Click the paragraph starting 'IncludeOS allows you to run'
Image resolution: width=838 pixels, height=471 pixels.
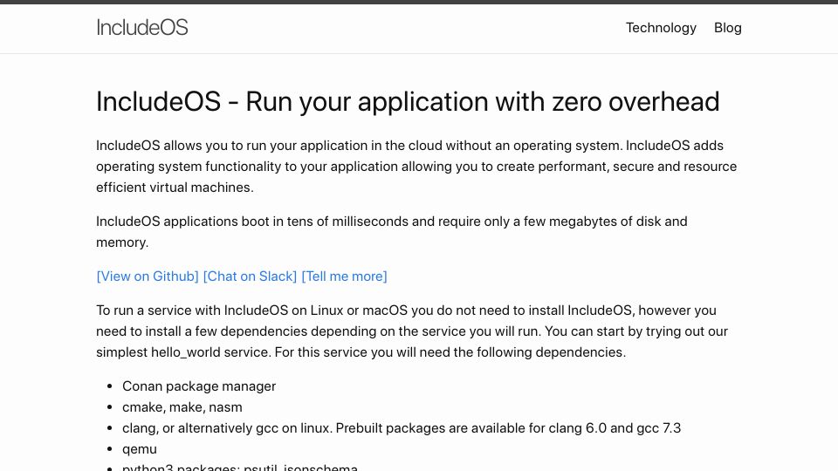point(416,166)
